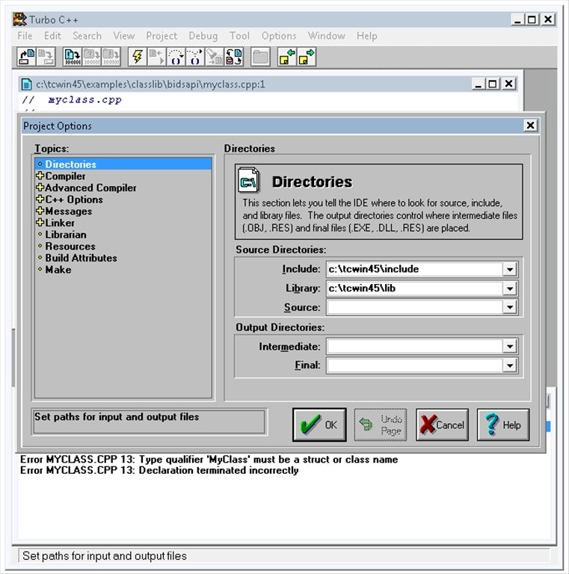Open the Final output dropdown arrow

[x=510, y=365]
